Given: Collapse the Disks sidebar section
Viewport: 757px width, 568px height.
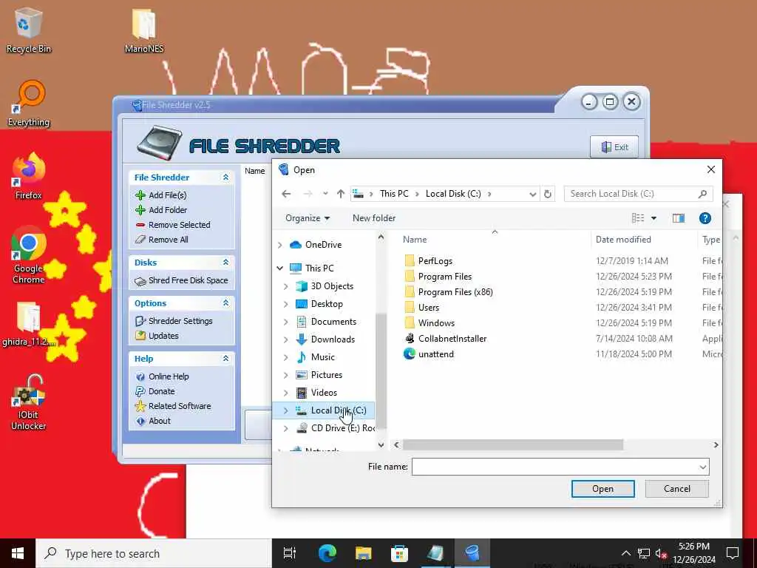Looking at the screenshot, I should pyautogui.click(x=225, y=263).
